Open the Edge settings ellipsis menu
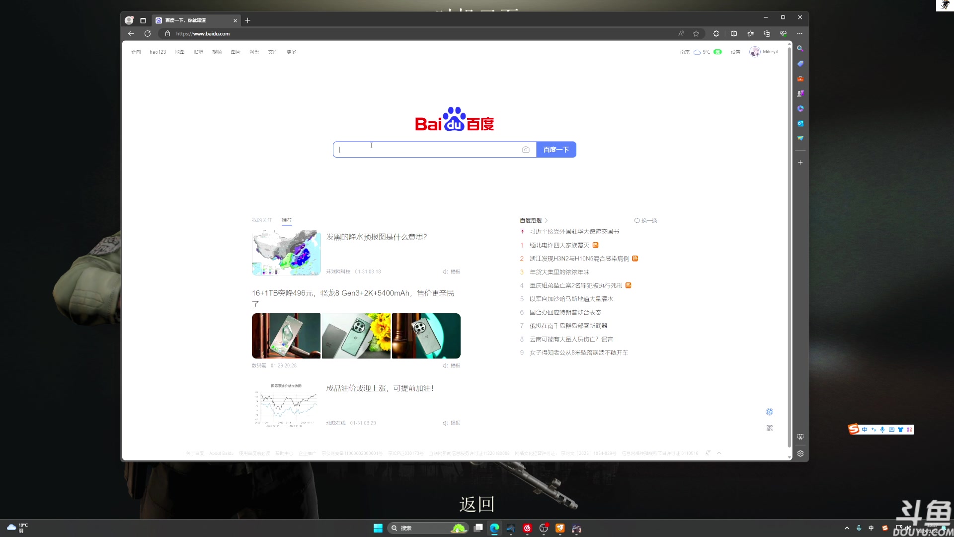Image resolution: width=954 pixels, height=537 pixels. click(x=800, y=33)
